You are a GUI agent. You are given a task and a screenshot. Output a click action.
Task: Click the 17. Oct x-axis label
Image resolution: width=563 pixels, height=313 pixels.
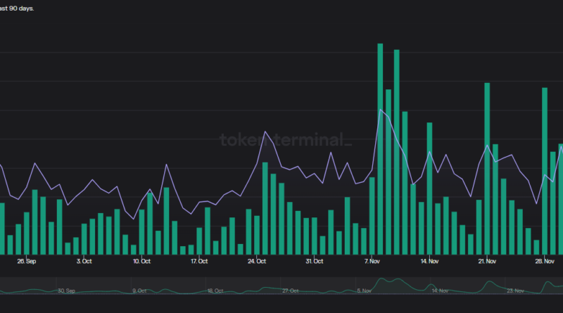[x=199, y=261]
